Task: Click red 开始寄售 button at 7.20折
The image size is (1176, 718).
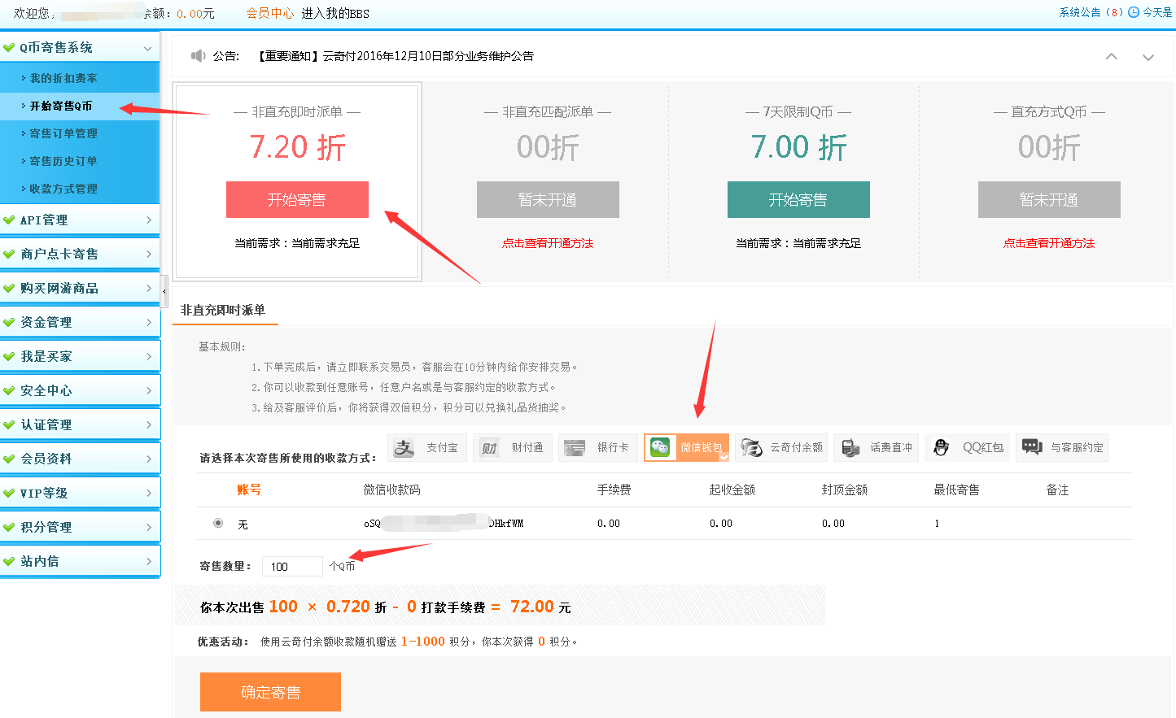Action: (297, 199)
